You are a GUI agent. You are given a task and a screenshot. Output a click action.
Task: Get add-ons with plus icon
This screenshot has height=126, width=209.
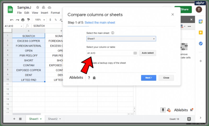click(201, 61)
